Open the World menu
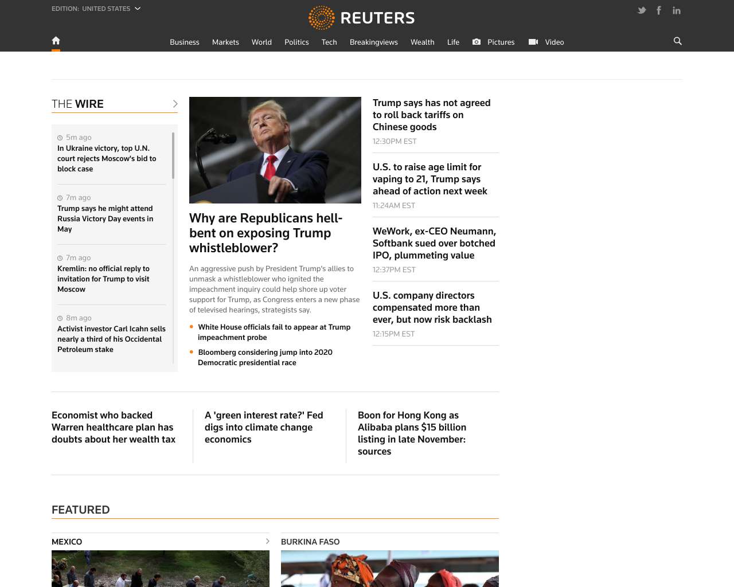 pyautogui.click(x=261, y=42)
